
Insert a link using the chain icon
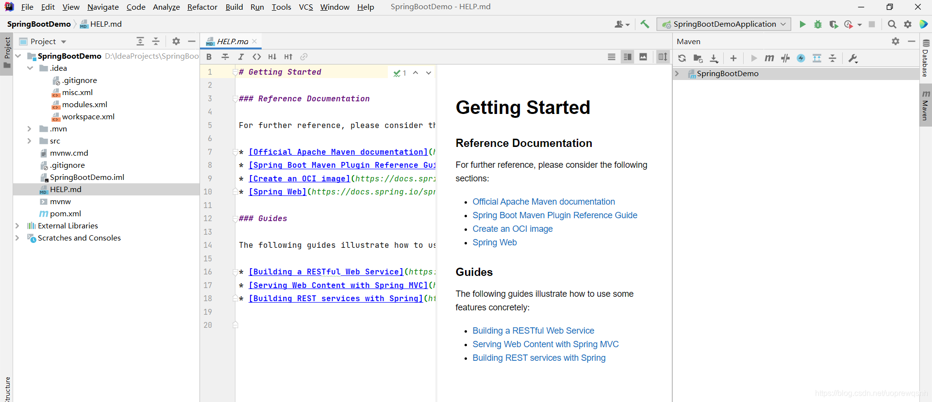(304, 57)
